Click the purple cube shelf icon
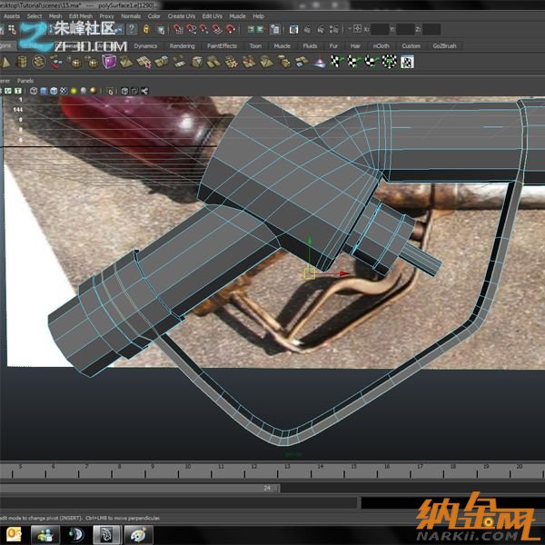Image resolution: width=545 pixels, height=545 pixels. [x=109, y=62]
